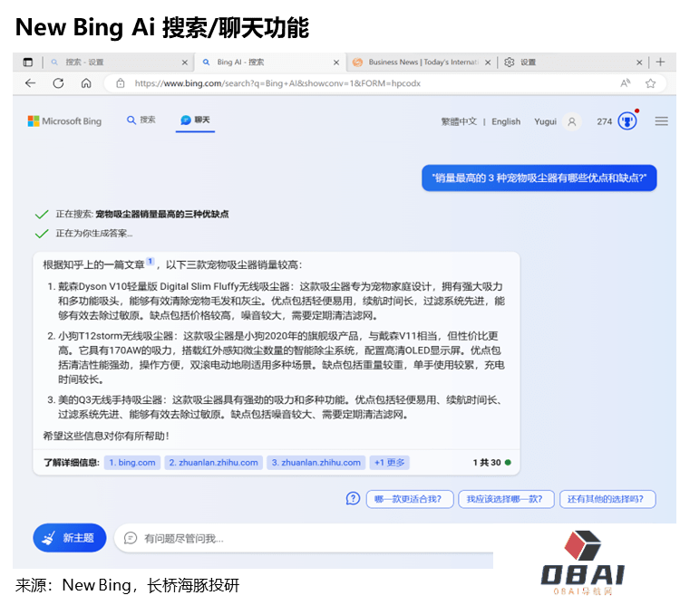Viewport: 680px width, 605px height.
Task: Click the chat bubble icon in input box
Action: point(131,538)
